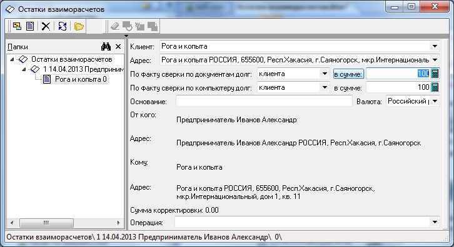Open the Валюта dropdown
This screenshot has width=454, height=247.
point(435,101)
